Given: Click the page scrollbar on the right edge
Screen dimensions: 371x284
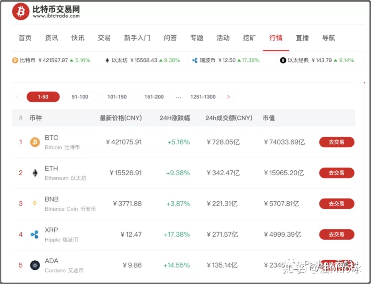Looking at the screenshot, I should pos(364,82).
